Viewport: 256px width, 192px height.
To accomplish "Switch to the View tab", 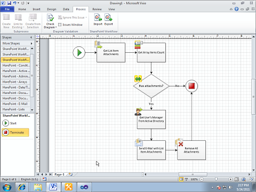I will [111, 9].
